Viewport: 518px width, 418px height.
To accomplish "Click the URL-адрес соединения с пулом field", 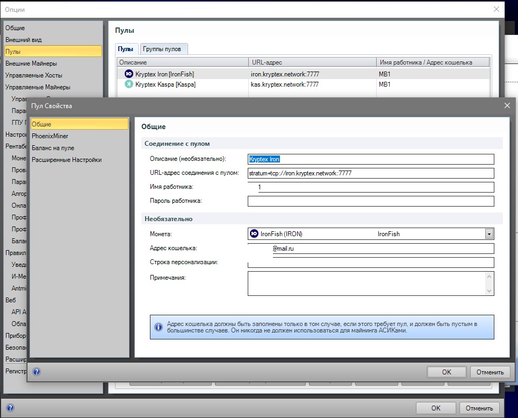I will tap(371, 173).
